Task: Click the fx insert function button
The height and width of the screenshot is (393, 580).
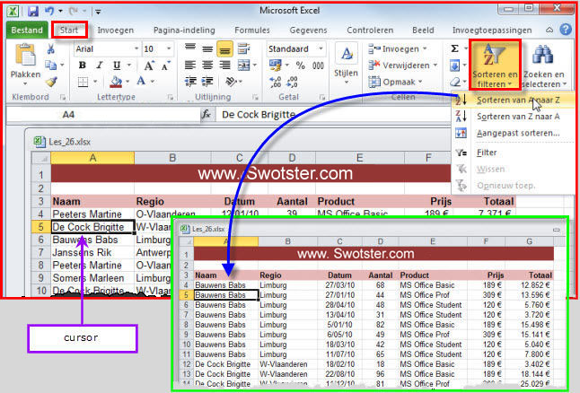Action: tap(206, 115)
